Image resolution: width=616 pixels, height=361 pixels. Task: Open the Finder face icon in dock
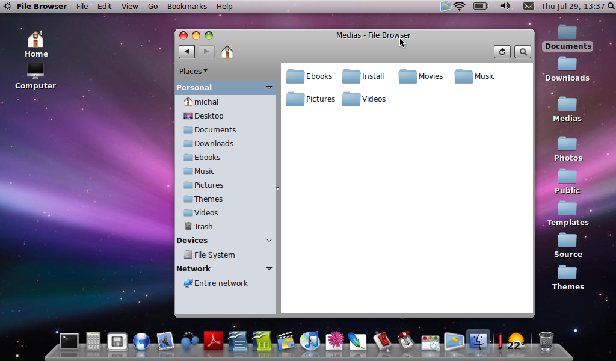pos(478,341)
